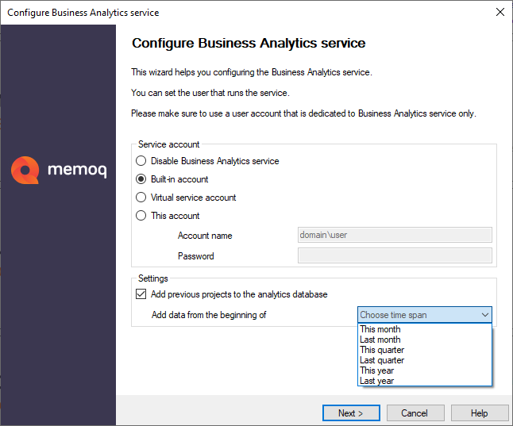Click the memoQ logo icon
This screenshot has width=513, height=426.
pos(25,169)
